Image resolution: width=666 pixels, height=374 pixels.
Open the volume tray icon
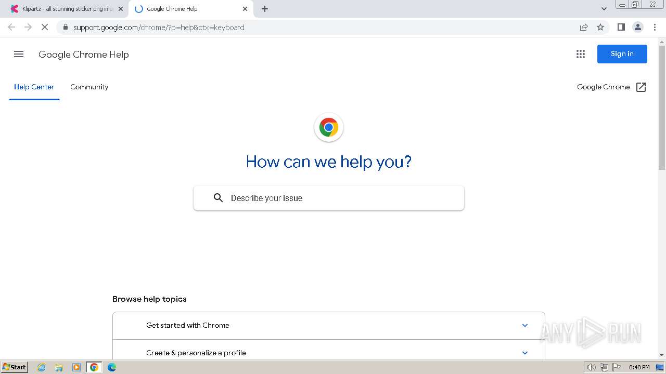click(x=592, y=367)
